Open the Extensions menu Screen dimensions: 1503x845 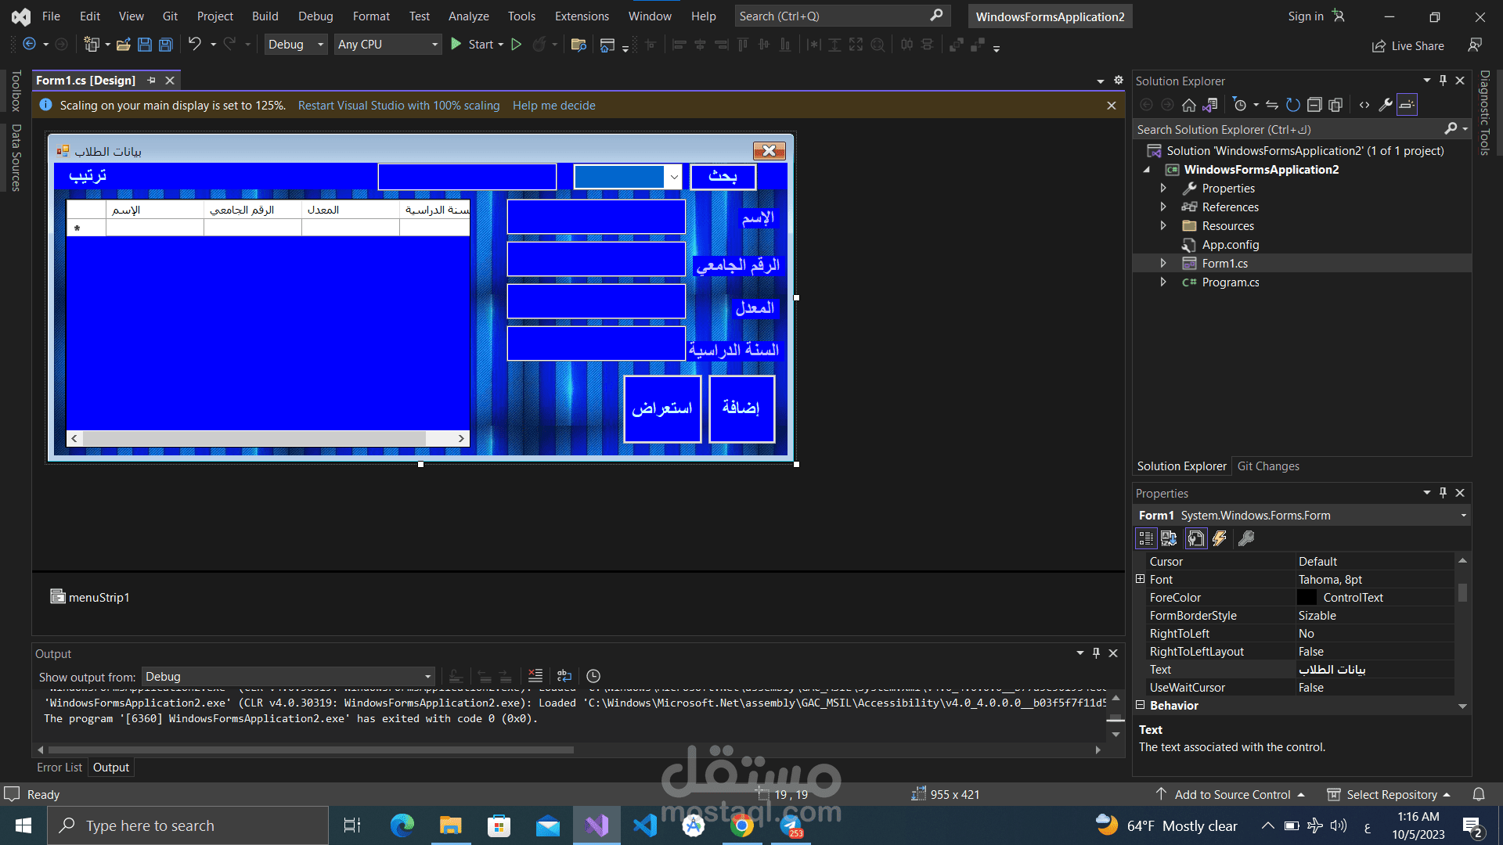582,16
